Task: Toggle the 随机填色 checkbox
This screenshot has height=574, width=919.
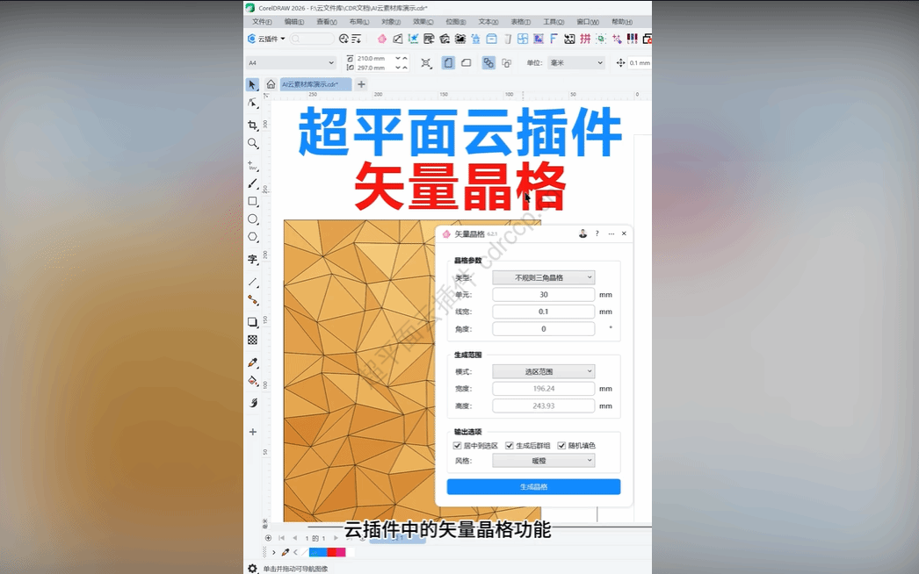Action: click(561, 446)
